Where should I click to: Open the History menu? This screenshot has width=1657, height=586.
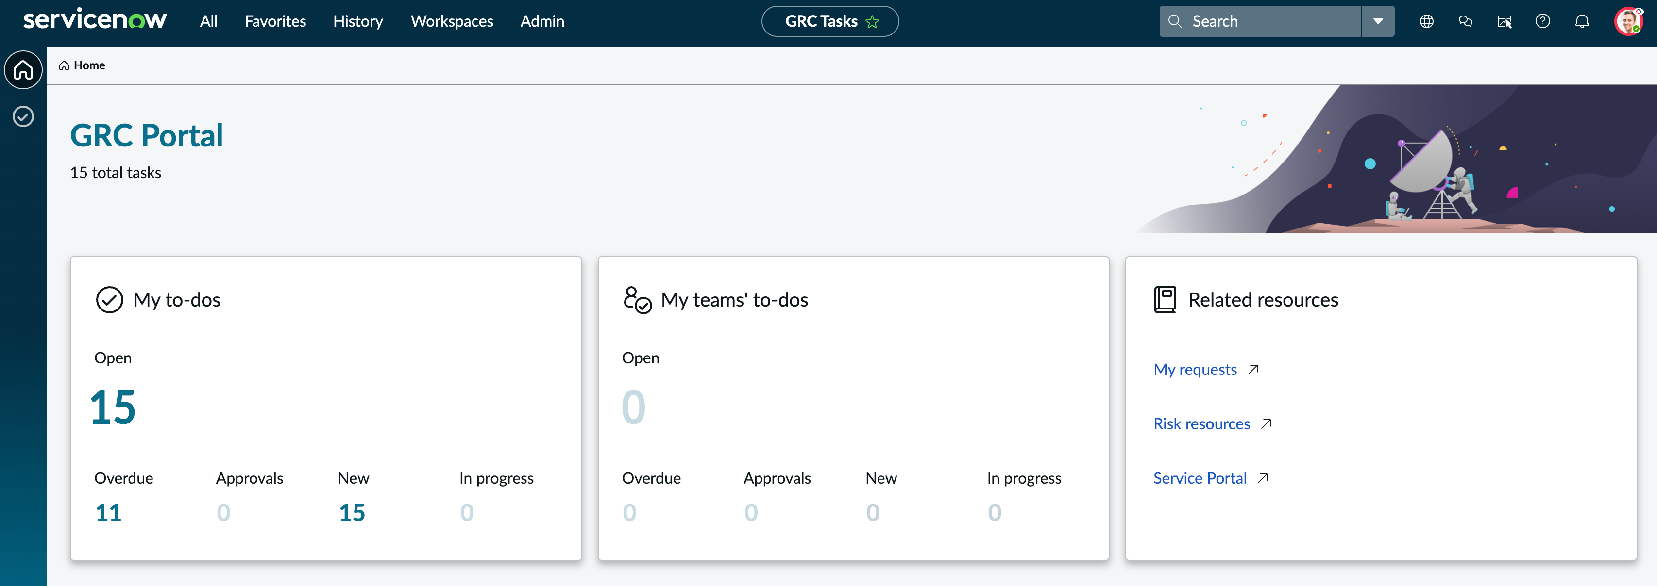pyautogui.click(x=357, y=21)
